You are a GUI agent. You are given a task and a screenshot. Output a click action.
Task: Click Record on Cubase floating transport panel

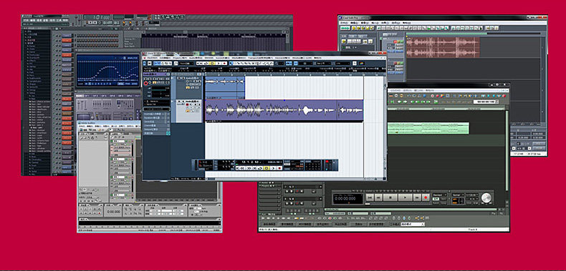pos(279,168)
